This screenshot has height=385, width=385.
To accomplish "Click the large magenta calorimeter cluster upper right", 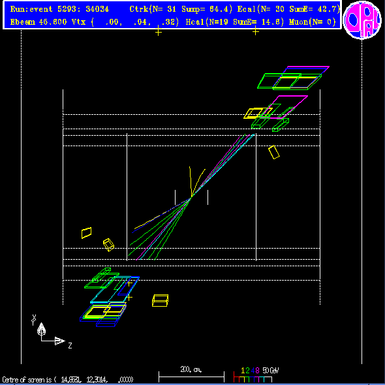I will [x=285, y=107].
